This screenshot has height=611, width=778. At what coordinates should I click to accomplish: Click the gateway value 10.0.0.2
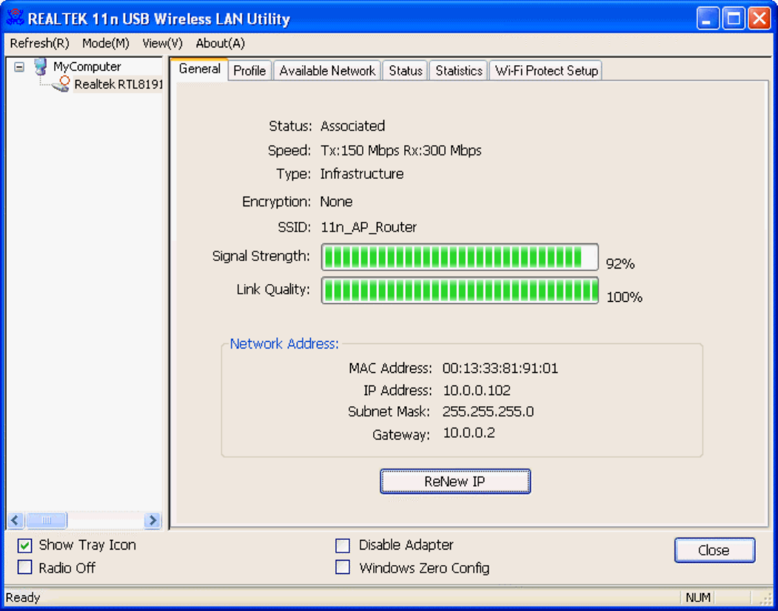click(x=469, y=433)
